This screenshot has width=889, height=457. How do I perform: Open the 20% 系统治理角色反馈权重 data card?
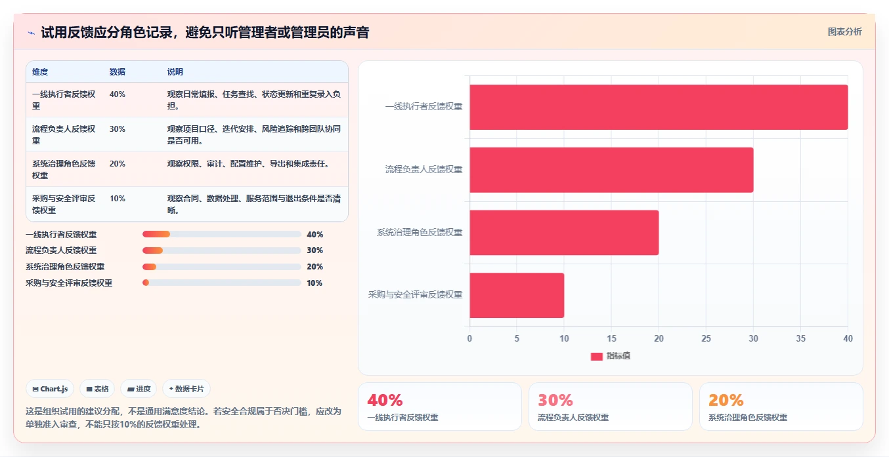pos(781,407)
